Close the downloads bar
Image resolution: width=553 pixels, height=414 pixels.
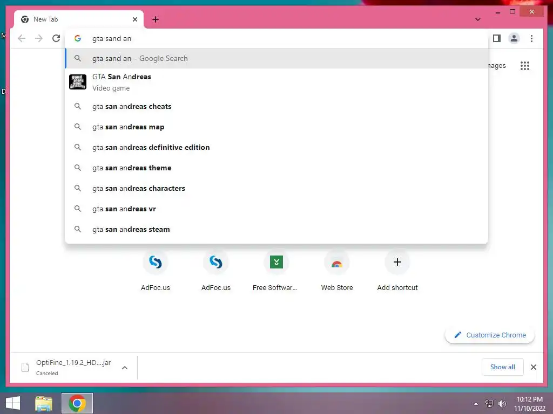coord(533,367)
